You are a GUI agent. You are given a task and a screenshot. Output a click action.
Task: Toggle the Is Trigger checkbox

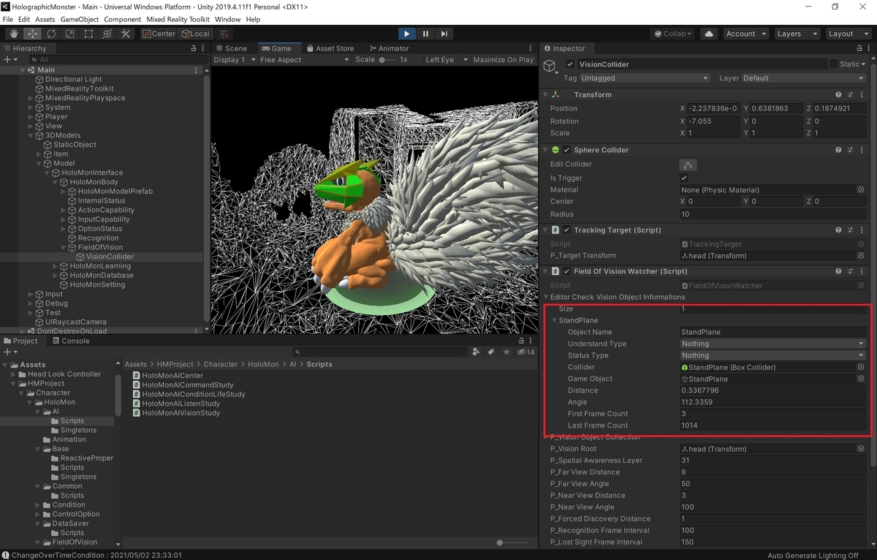click(684, 178)
